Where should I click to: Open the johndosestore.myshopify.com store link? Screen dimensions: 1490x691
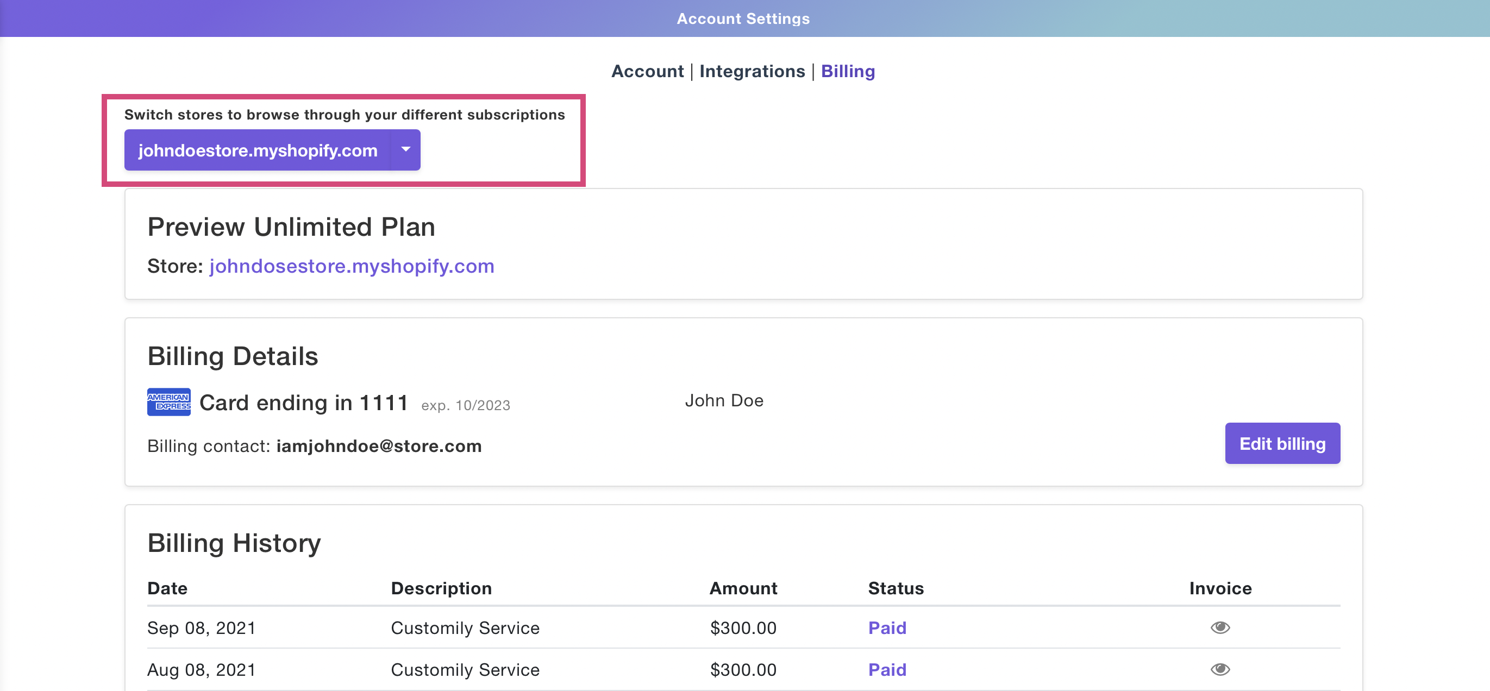pyautogui.click(x=352, y=266)
